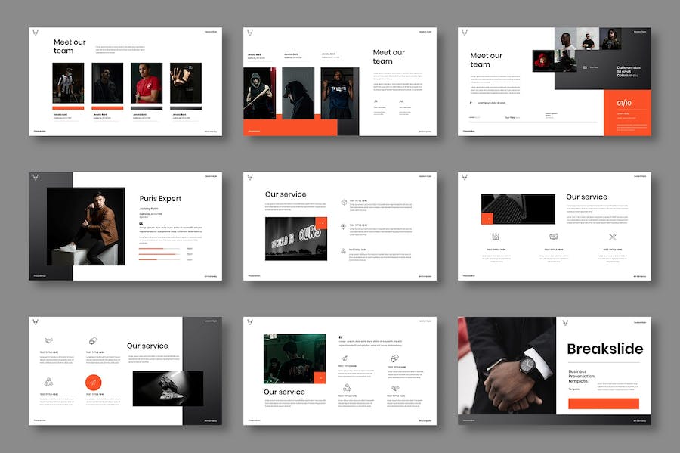This screenshot has height=453, width=680.
Task: Click the play triangle icon under Meet our team
Action: click(471, 102)
